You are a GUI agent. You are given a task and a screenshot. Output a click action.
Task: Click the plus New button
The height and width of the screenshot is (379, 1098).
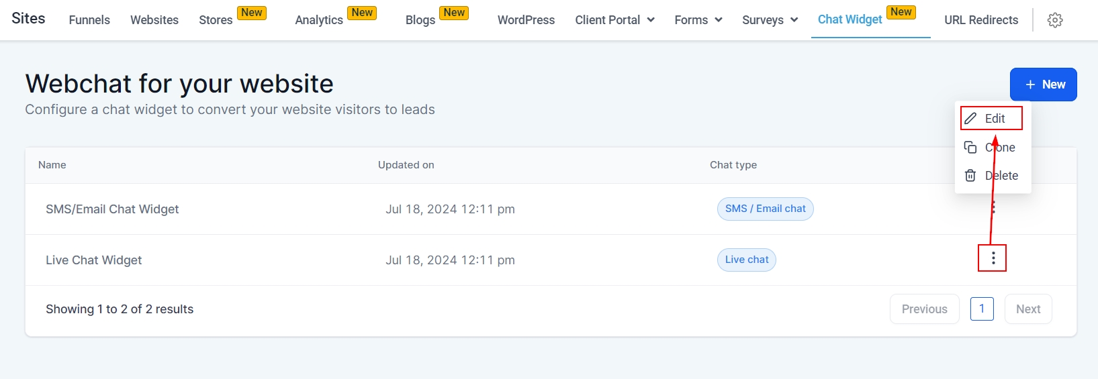1043,85
